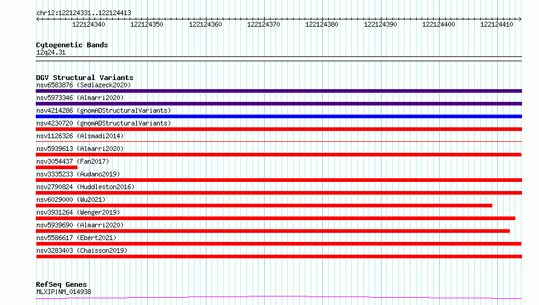
Task: Open the nsv2790824 (Huddleston2016) label
Action: click(85, 187)
